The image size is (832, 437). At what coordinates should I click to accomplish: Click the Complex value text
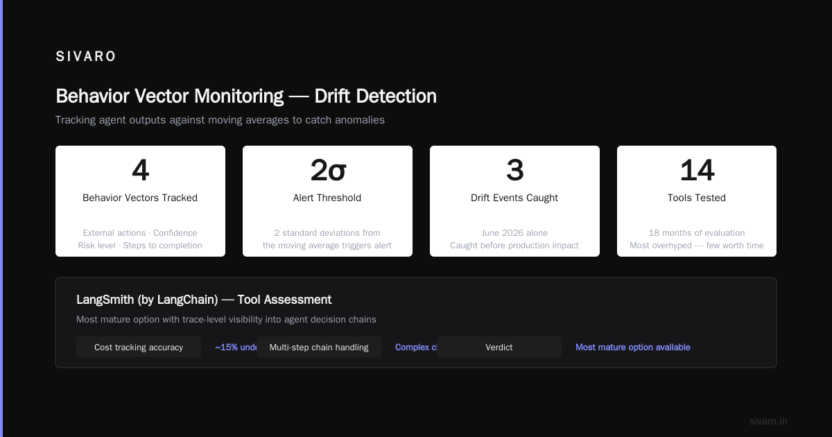tap(416, 347)
